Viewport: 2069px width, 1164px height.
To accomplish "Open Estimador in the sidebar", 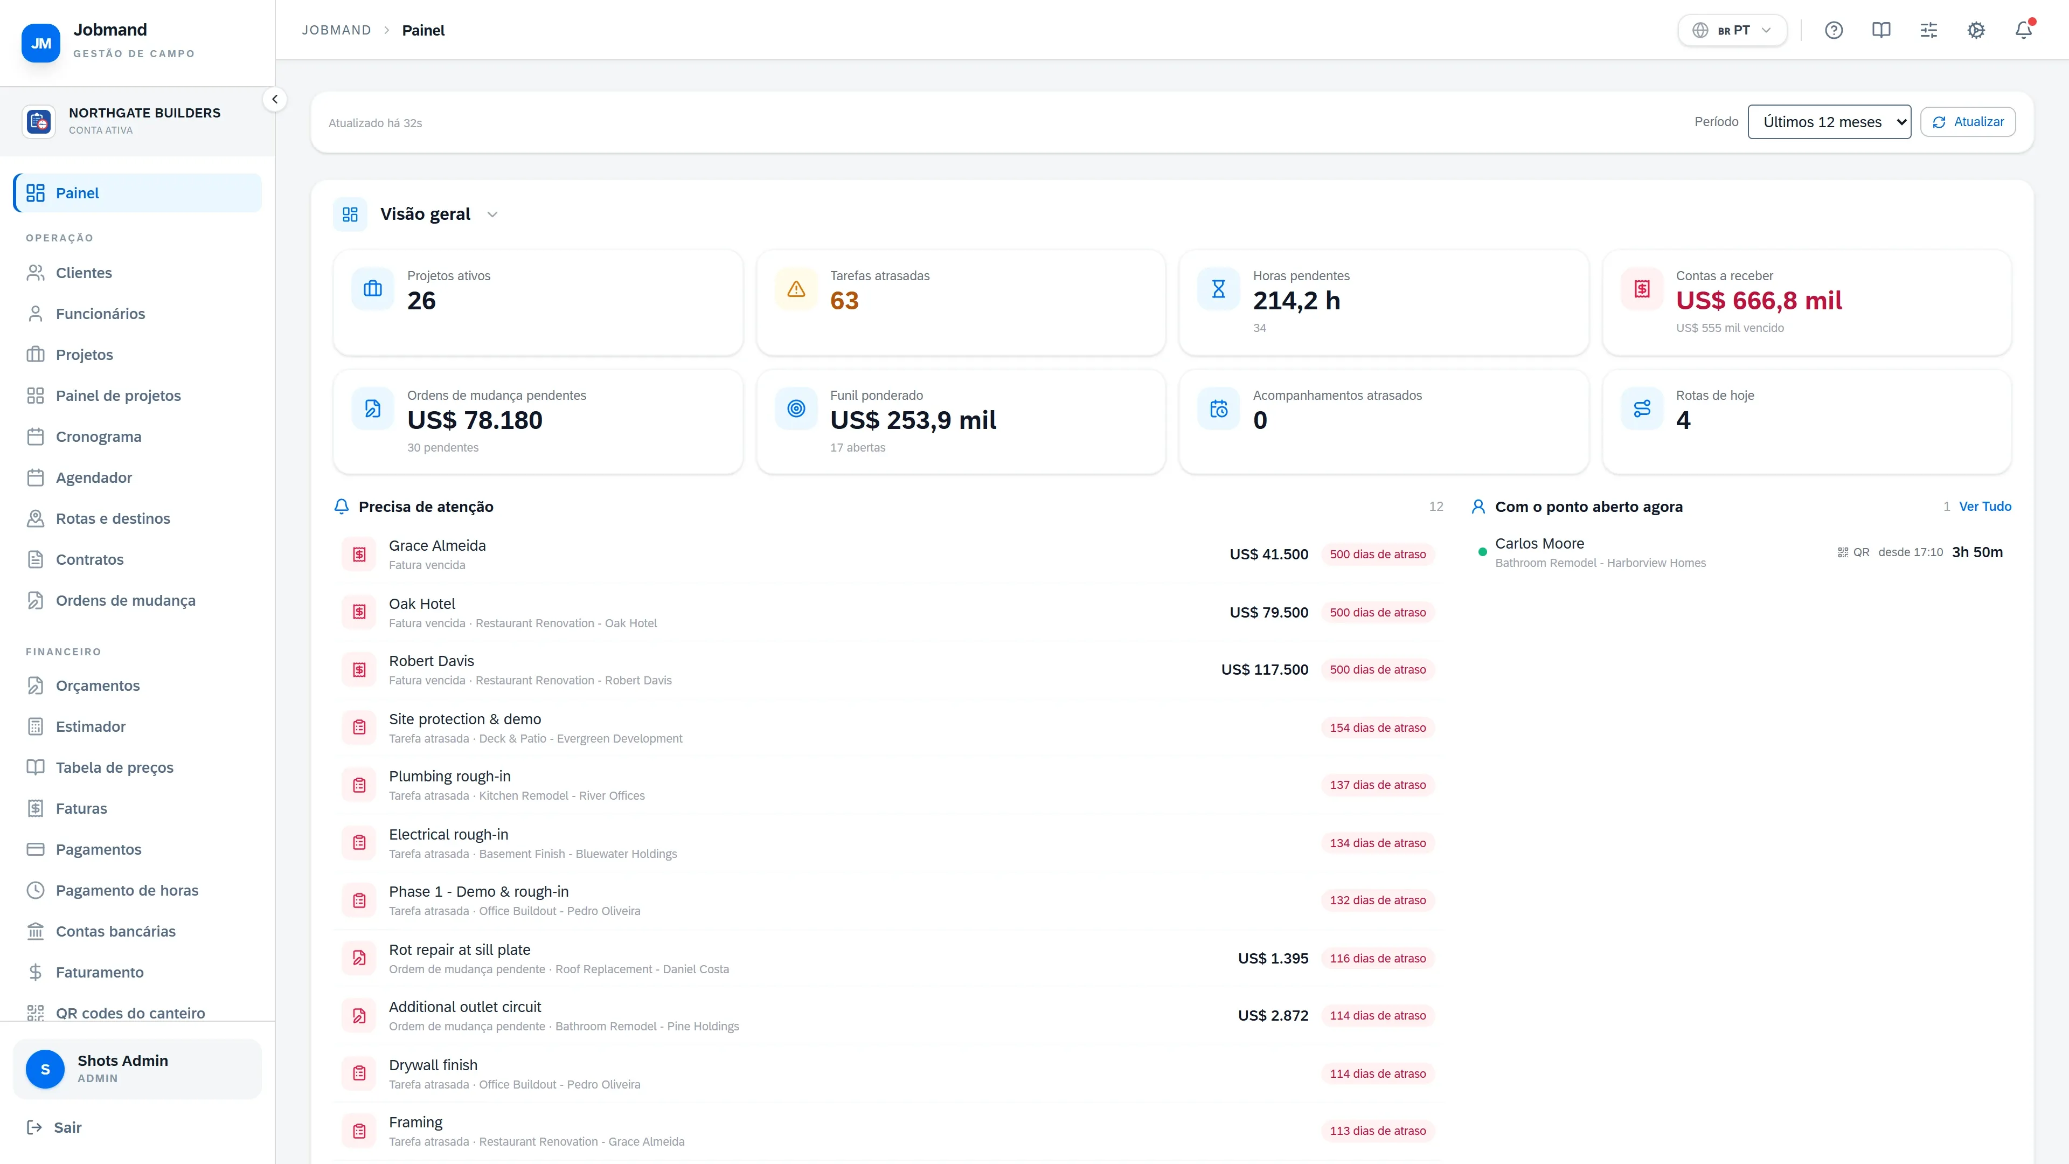I will tap(137, 727).
